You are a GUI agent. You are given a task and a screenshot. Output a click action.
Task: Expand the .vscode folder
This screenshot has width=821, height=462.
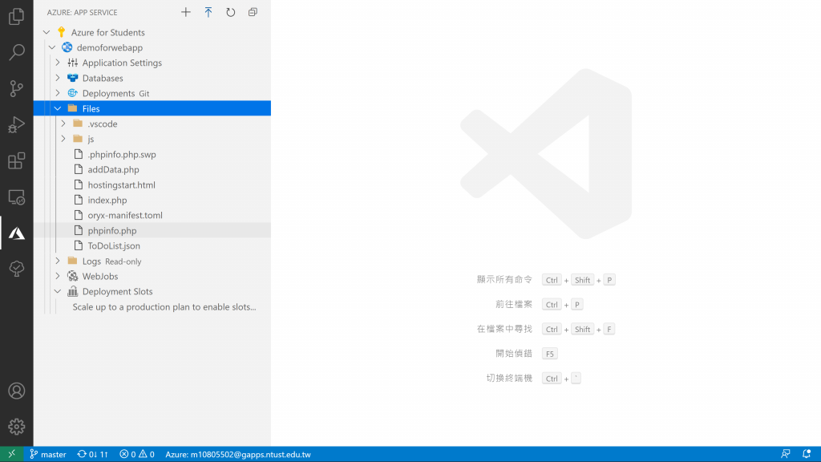click(x=63, y=124)
